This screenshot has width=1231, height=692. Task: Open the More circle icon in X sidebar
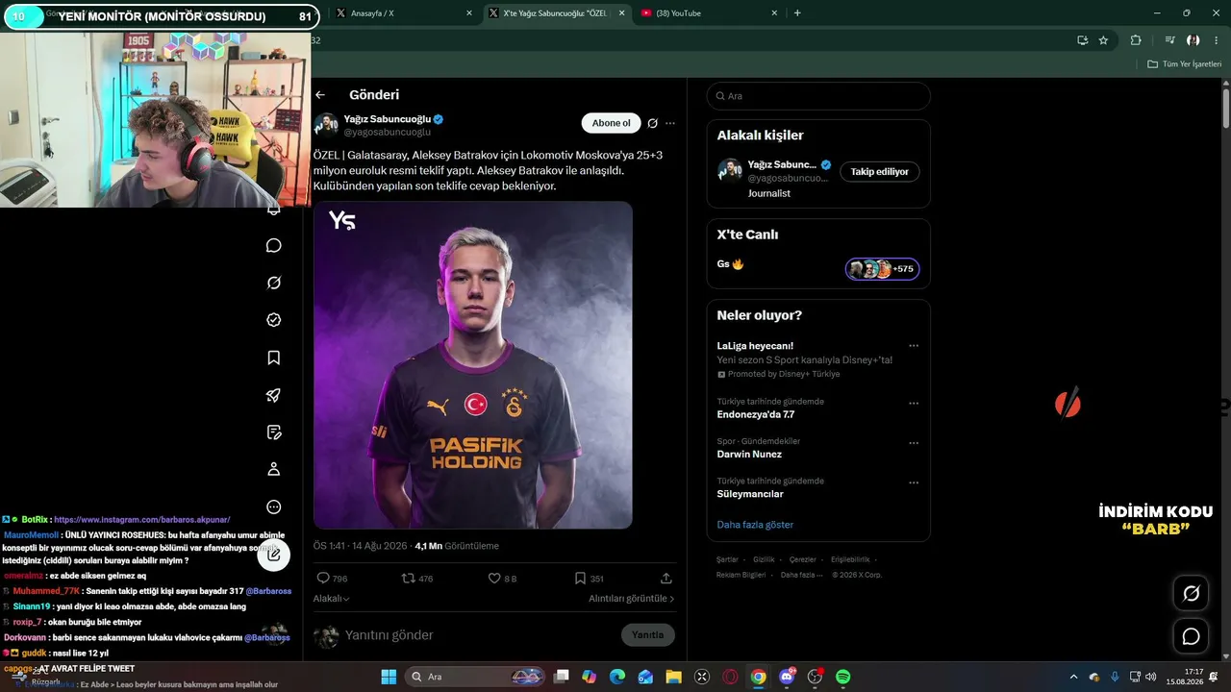[x=274, y=507]
